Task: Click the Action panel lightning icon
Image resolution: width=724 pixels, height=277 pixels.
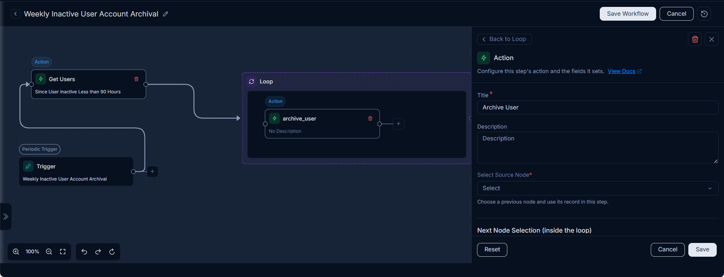Action: (x=484, y=58)
